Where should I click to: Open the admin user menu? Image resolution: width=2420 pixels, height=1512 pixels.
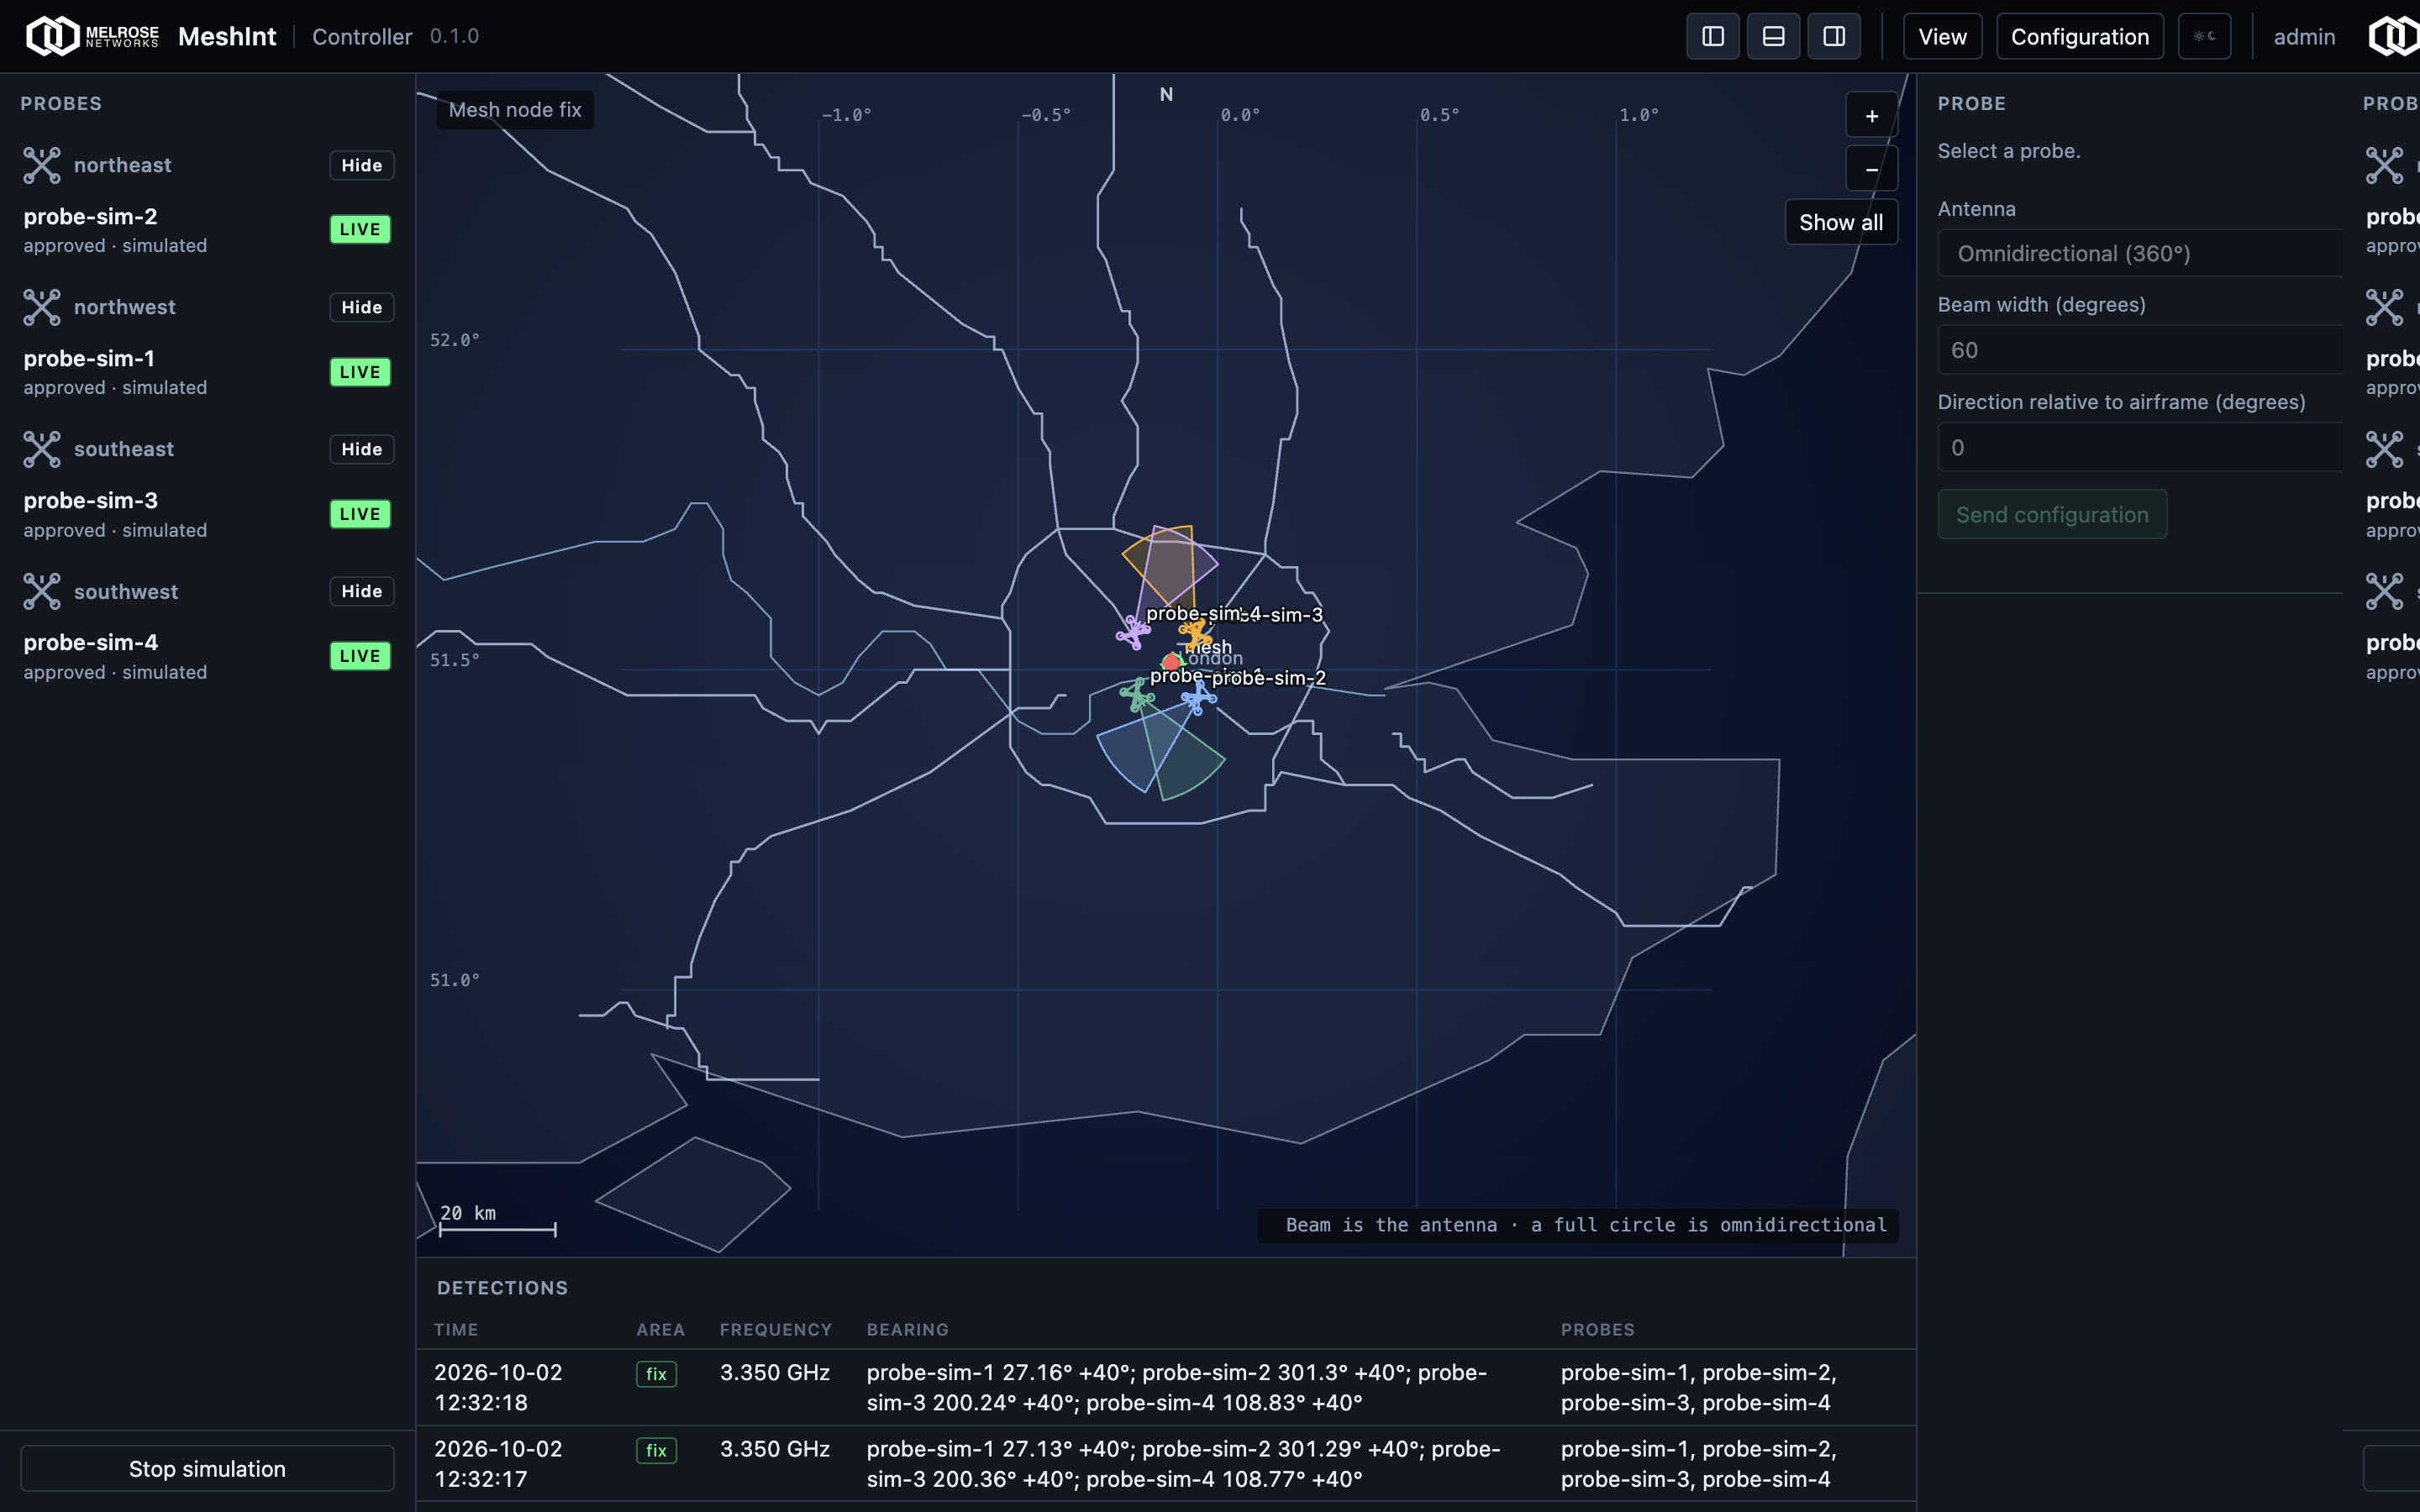[x=2304, y=37]
